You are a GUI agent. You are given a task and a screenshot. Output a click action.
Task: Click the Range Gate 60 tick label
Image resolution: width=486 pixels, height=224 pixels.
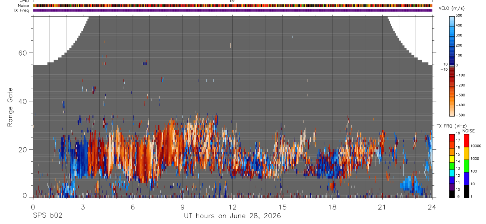[23, 53]
